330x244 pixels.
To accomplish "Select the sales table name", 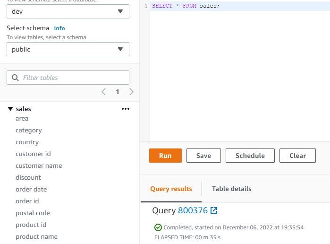I will coord(23,109).
